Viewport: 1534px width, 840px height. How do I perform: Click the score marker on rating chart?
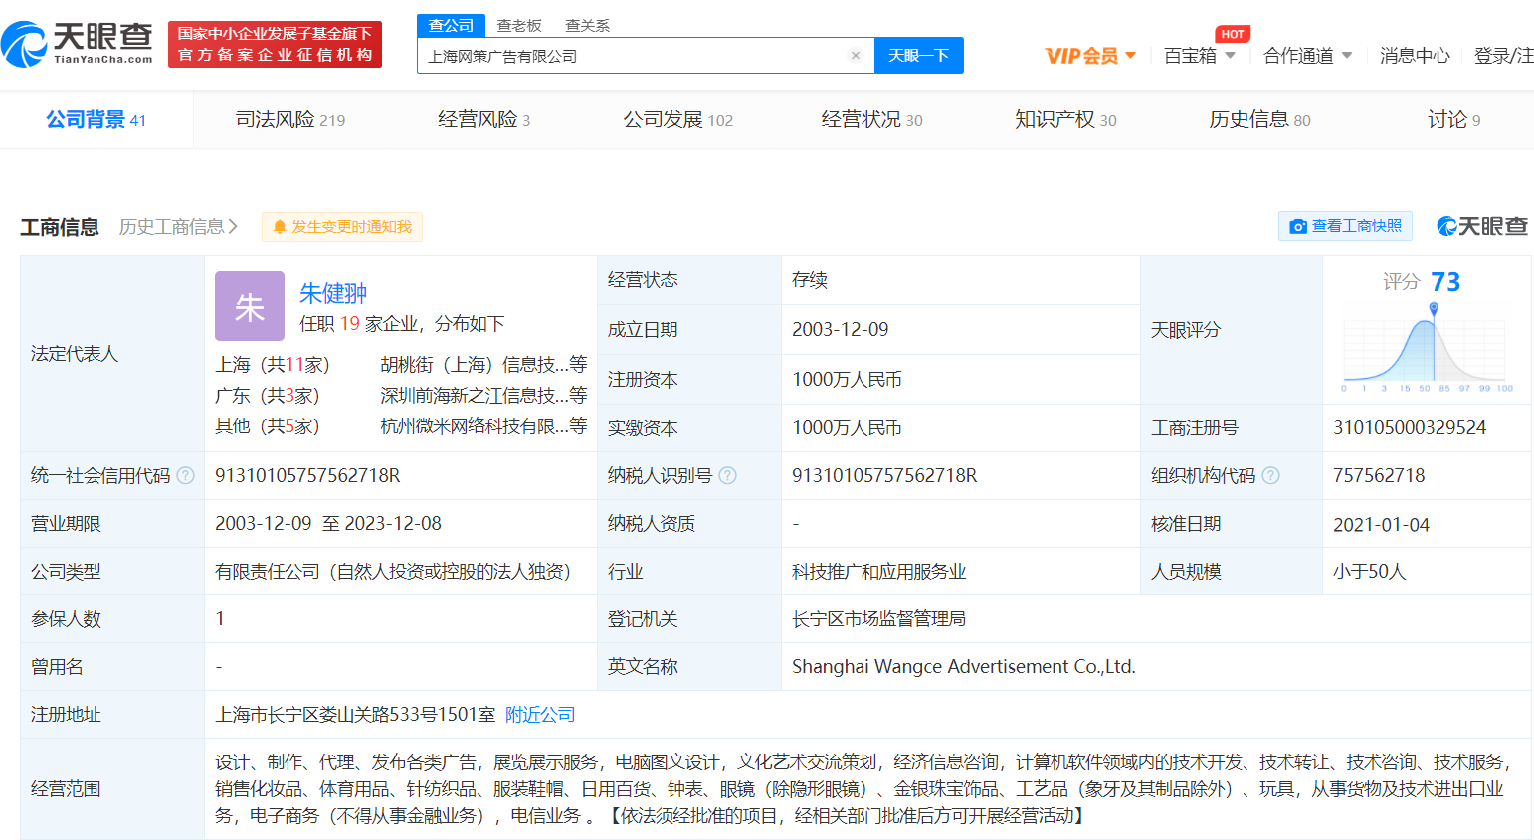point(1434,309)
